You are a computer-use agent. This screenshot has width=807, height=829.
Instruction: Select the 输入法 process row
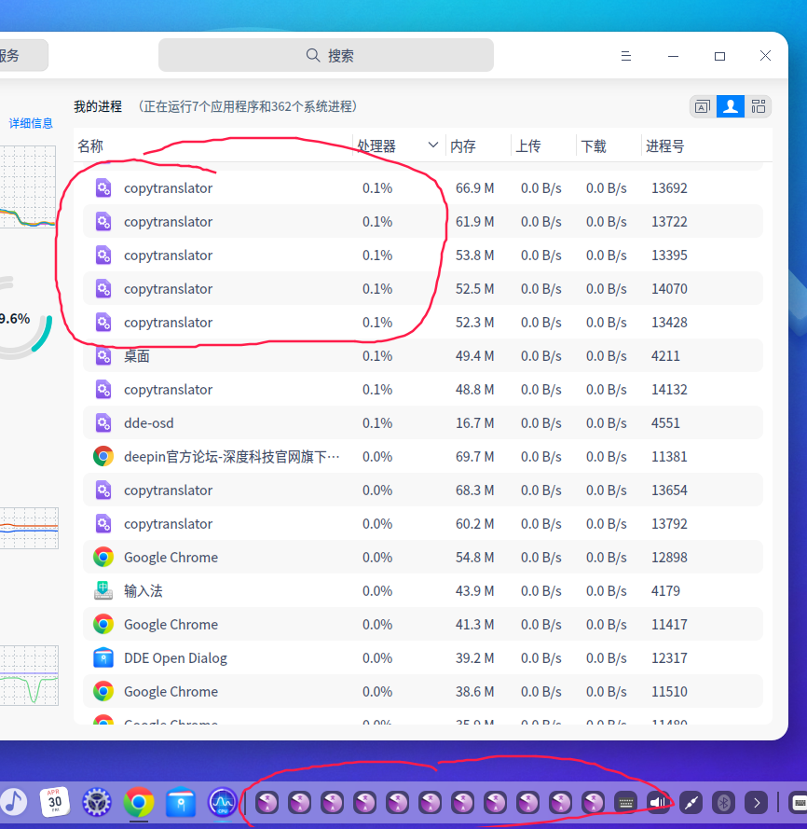(423, 591)
